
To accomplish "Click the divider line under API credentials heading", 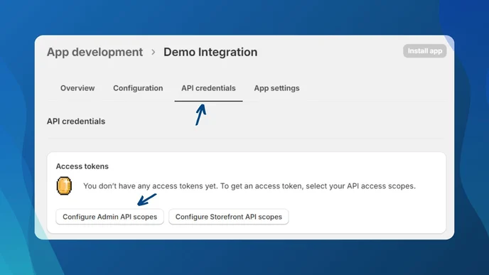I will pyautogui.click(x=244, y=139).
